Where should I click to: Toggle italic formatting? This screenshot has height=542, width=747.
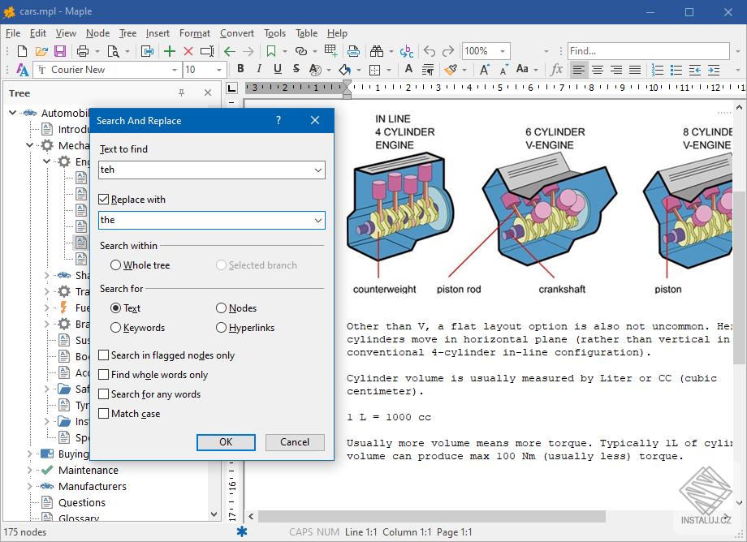pos(259,69)
